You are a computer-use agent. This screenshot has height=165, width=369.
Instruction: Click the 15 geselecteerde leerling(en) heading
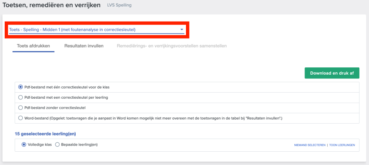[45, 134]
